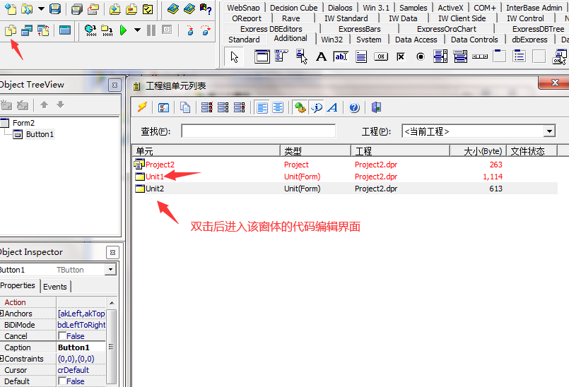Select the pointer arrow in component palette

click(234, 57)
